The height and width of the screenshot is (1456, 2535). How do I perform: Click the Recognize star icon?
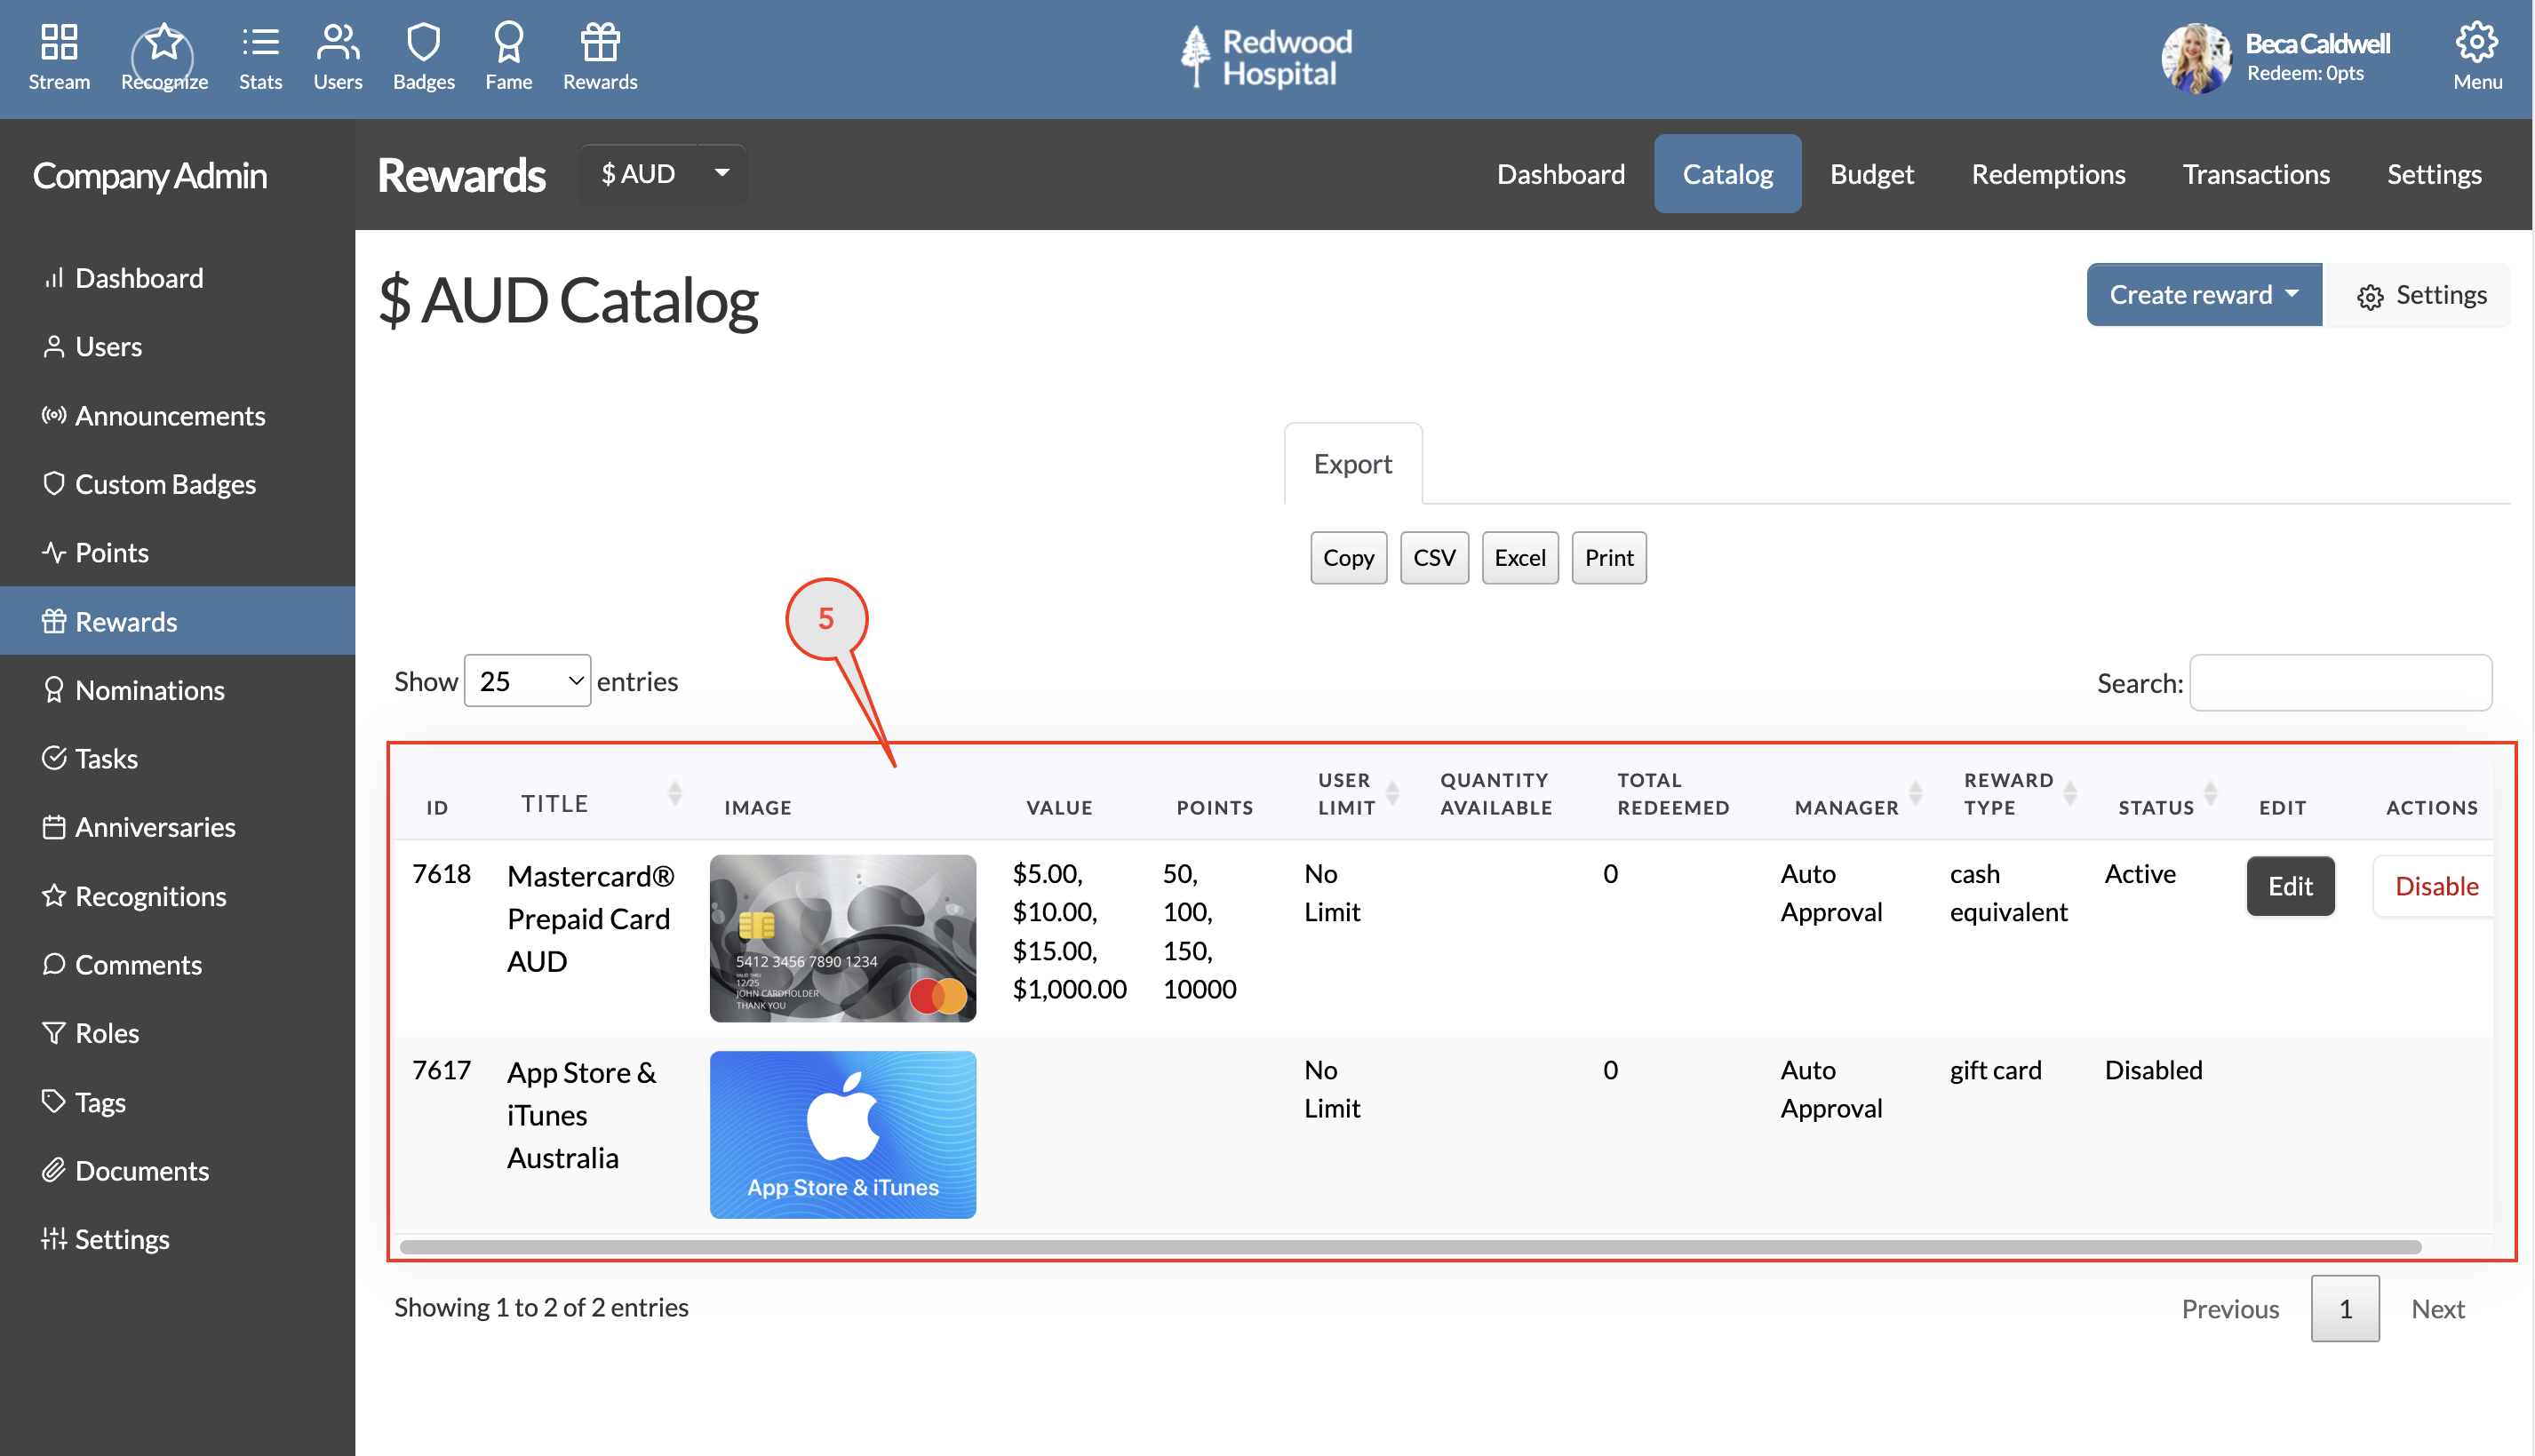pyautogui.click(x=164, y=57)
